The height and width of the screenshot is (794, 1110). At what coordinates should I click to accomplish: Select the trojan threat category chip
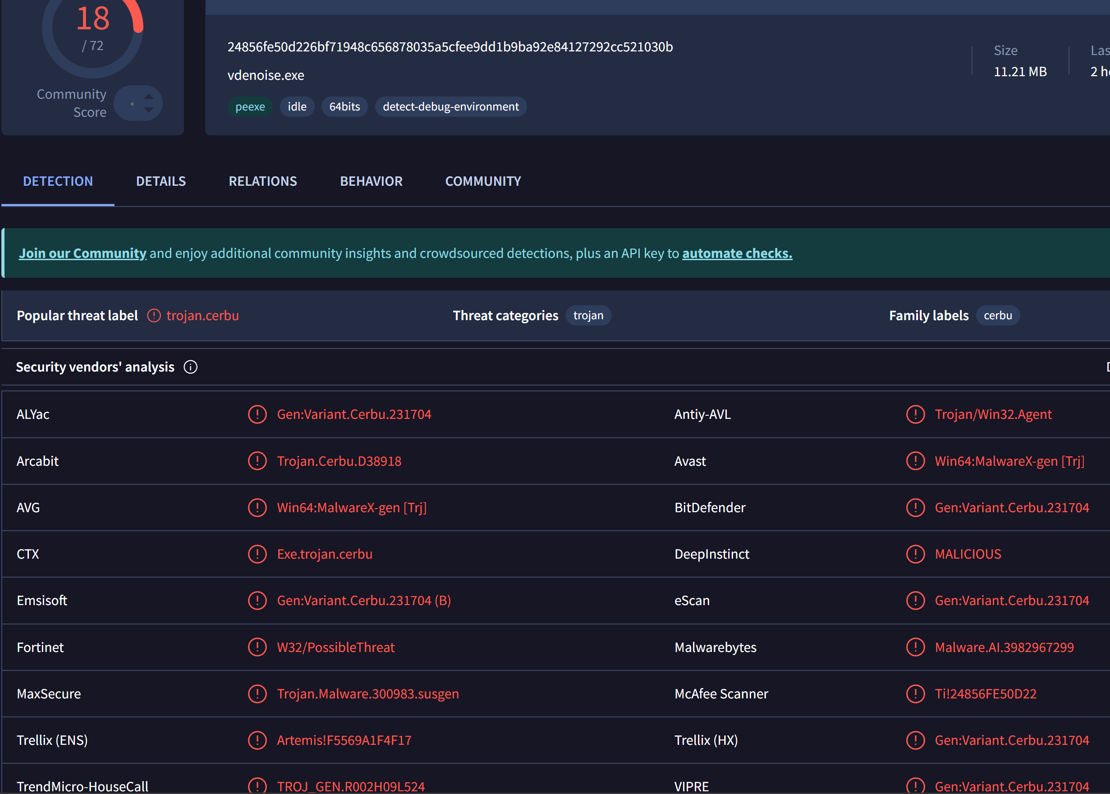(x=588, y=315)
